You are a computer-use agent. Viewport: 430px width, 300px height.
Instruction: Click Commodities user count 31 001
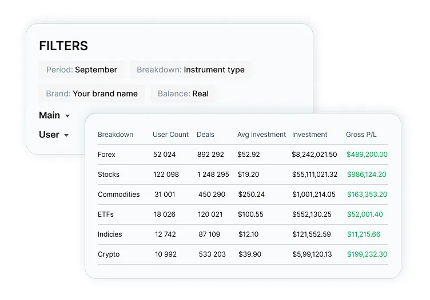coord(165,194)
